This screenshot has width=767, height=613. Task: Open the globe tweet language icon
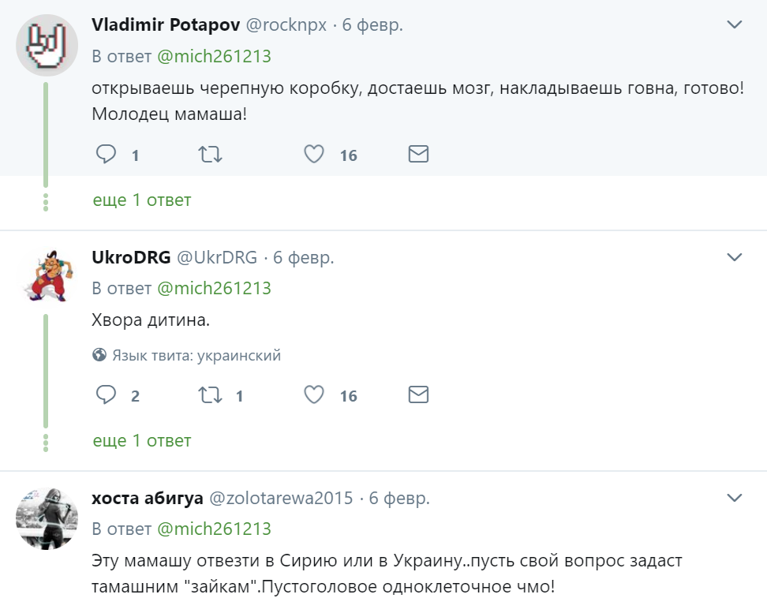(x=99, y=355)
